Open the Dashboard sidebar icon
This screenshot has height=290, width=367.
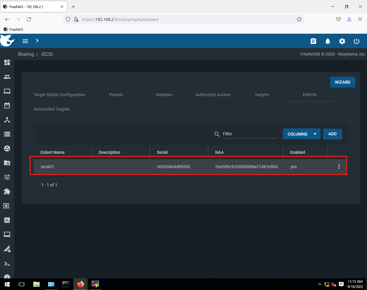point(7,62)
